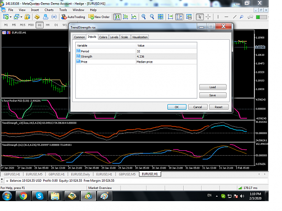This screenshot has width=282, height=211.
Task: Select the H1 timeframe
Action: click(x=40, y=25)
